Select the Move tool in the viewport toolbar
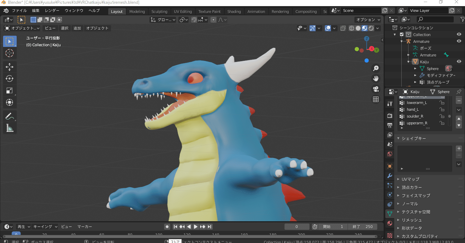The image size is (465, 243). (10, 67)
